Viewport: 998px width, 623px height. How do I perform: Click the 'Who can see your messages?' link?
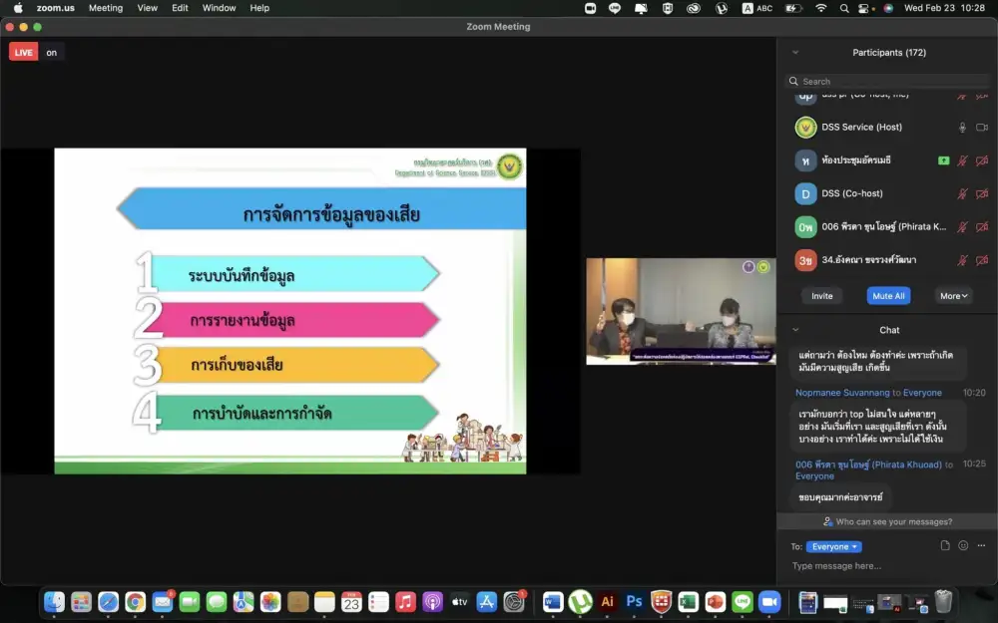coord(887,521)
